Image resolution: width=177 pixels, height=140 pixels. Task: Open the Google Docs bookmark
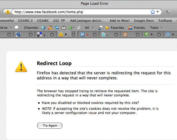pos(144,21)
